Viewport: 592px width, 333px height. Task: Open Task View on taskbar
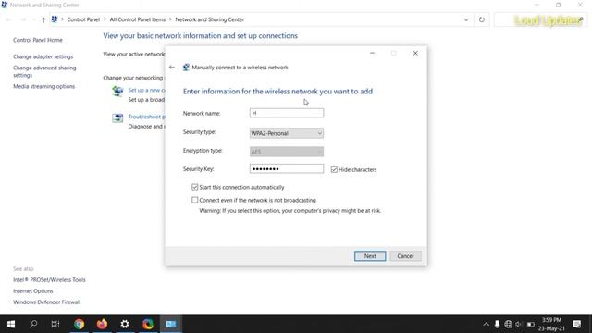(x=55, y=324)
